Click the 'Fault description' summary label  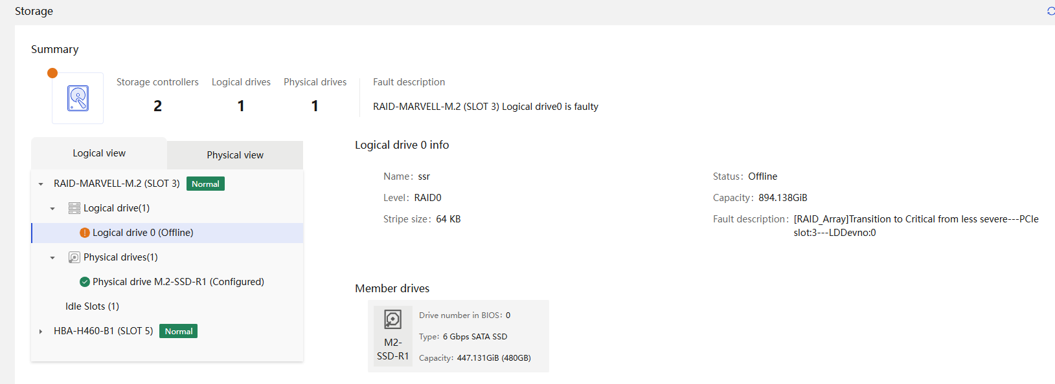409,82
